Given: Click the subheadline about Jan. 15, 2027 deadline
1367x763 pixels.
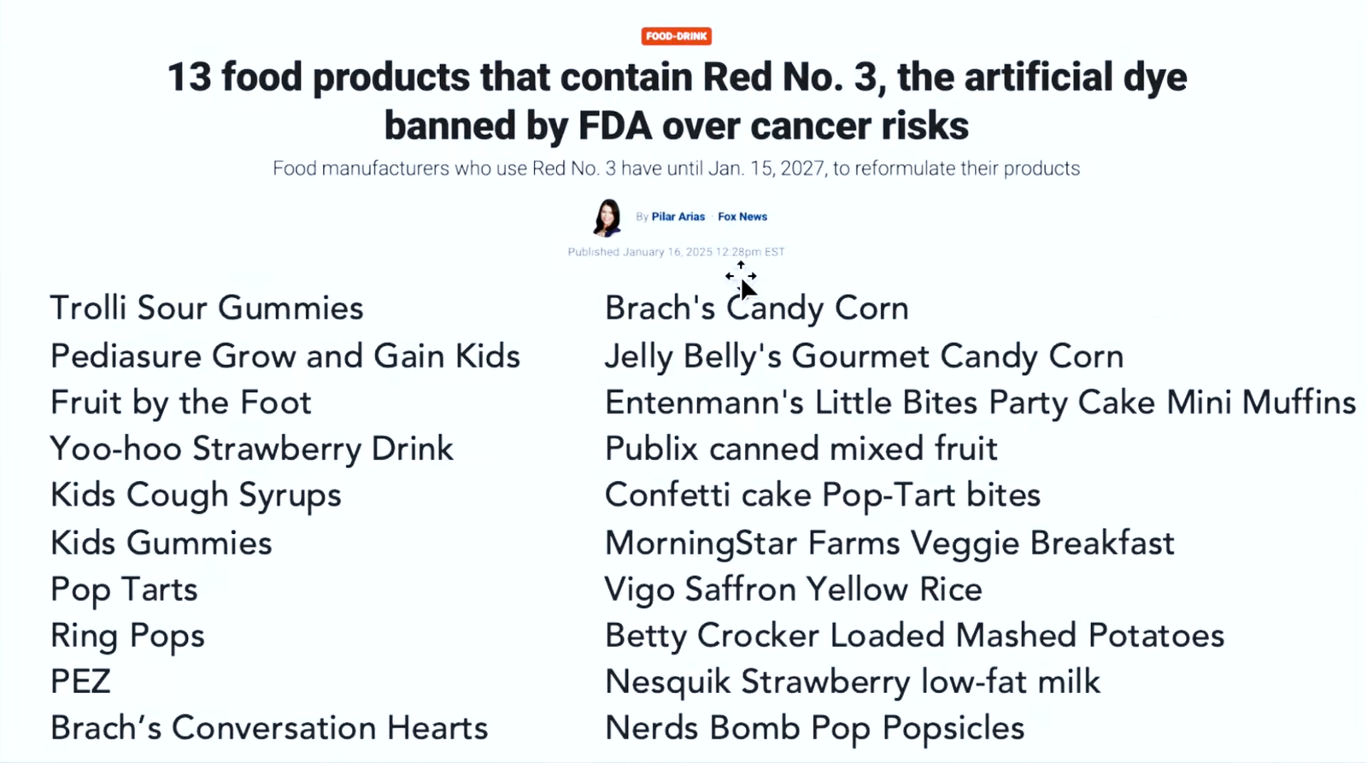Looking at the screenshot, I should pos(676,168).
